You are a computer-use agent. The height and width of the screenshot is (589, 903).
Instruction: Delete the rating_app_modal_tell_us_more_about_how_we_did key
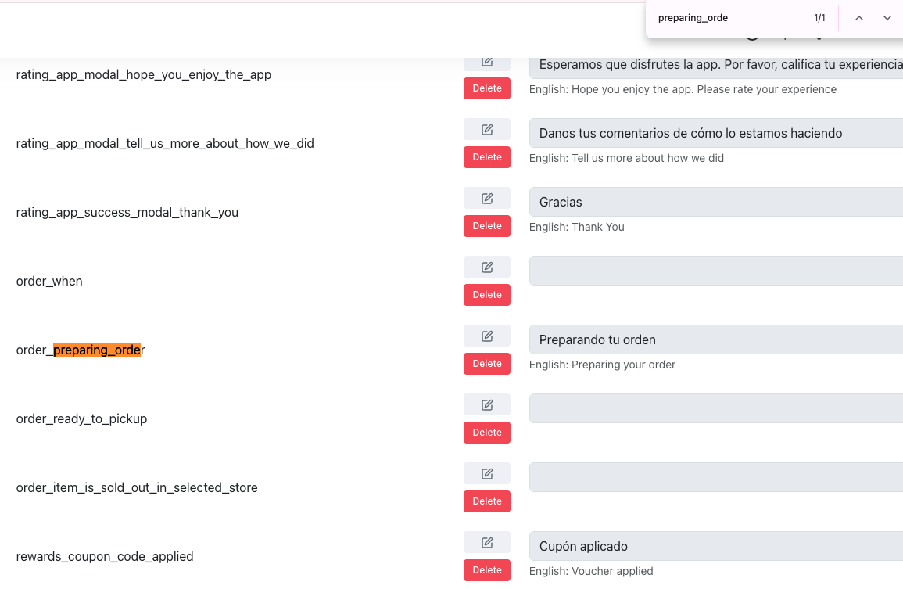point(486,157)
